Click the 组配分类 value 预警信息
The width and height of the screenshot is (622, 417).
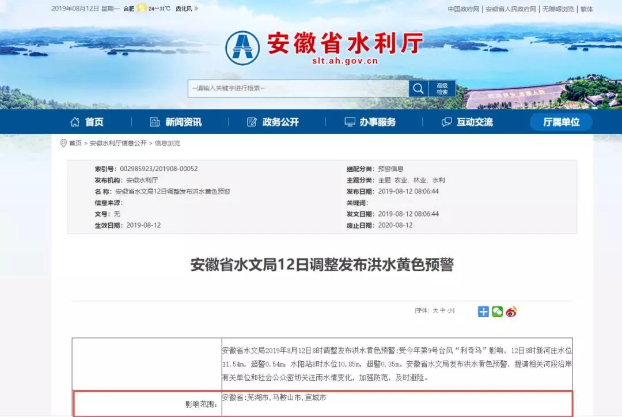390,169
